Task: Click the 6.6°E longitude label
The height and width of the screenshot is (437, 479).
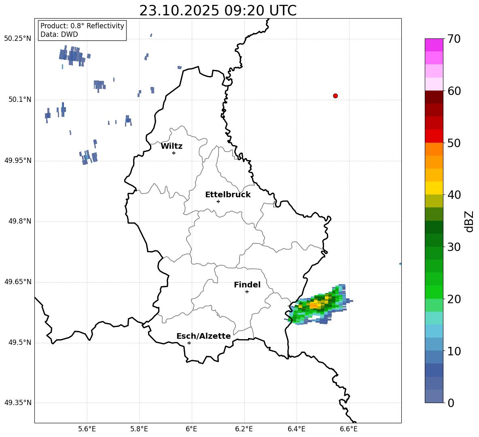Action: [349, 429]
